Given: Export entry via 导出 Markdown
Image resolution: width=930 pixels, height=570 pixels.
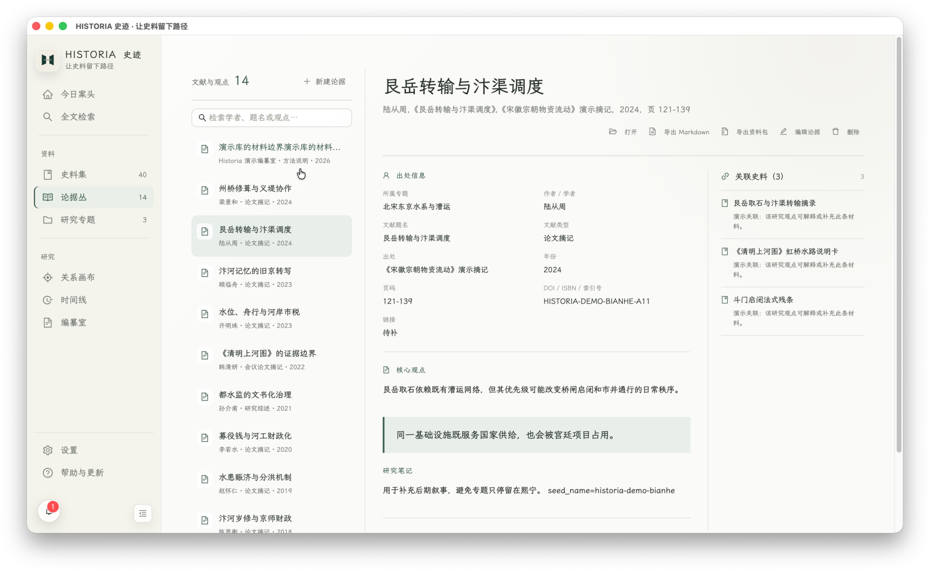Looking at the screenshot, I should click(x=679, y=132).
